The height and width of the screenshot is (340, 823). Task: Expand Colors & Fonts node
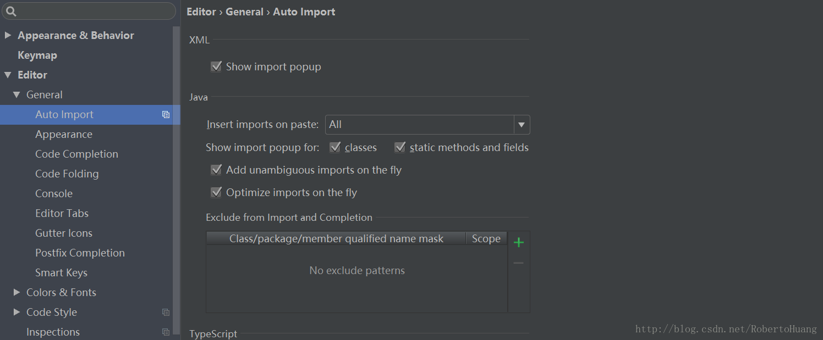[17, 293]
